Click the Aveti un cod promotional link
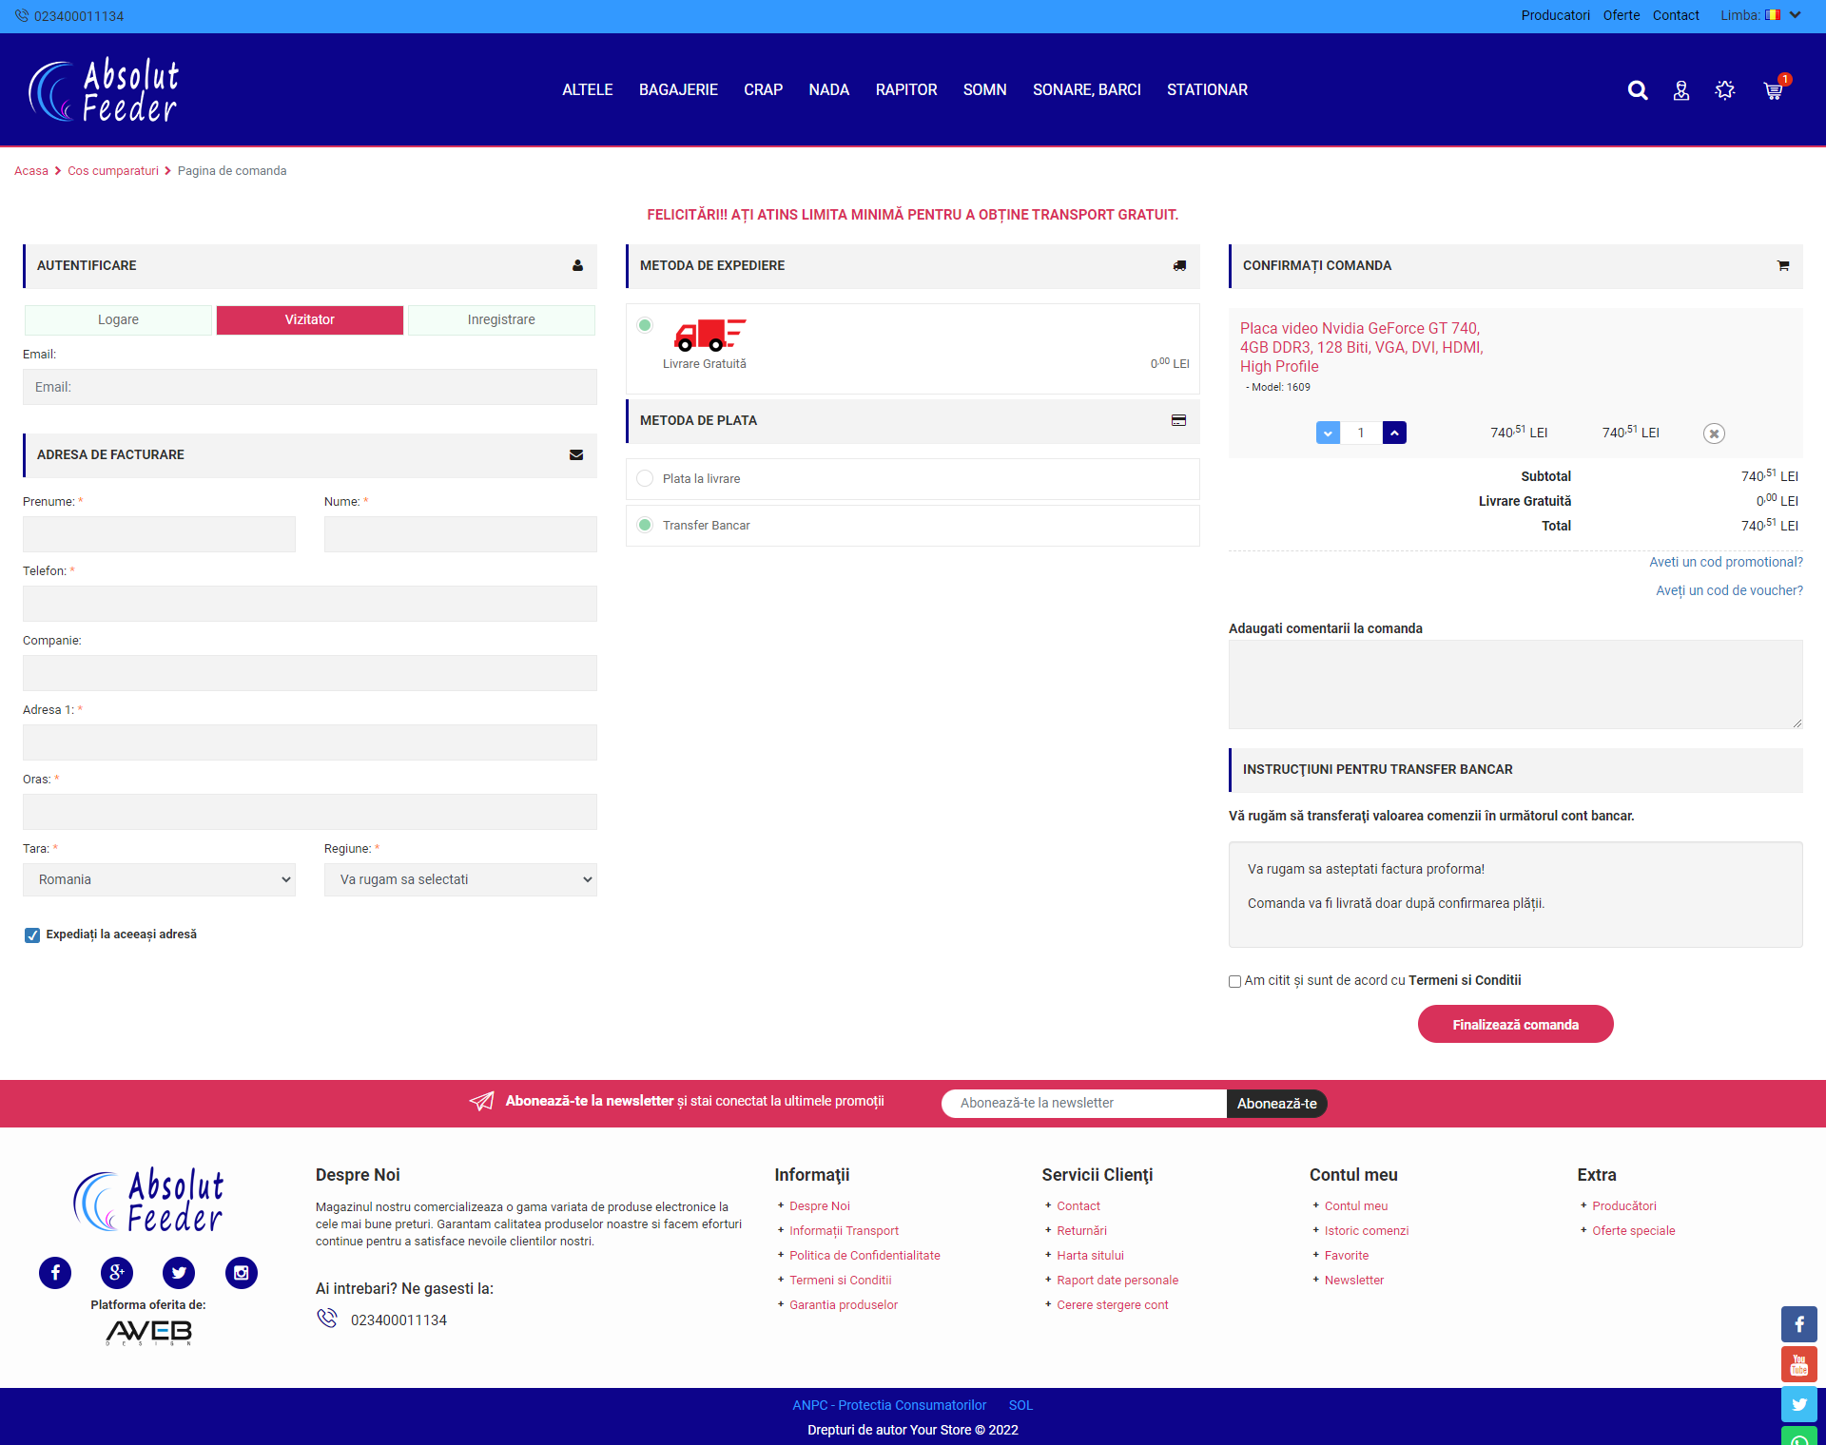Viewport: 1826px width, 1445px height. (x=1725, y=562)
